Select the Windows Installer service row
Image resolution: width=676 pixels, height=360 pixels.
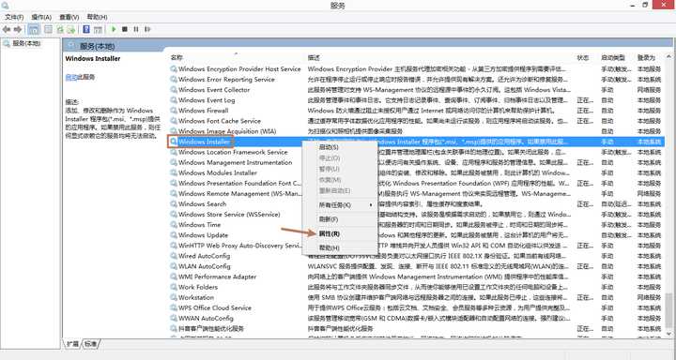417,142
